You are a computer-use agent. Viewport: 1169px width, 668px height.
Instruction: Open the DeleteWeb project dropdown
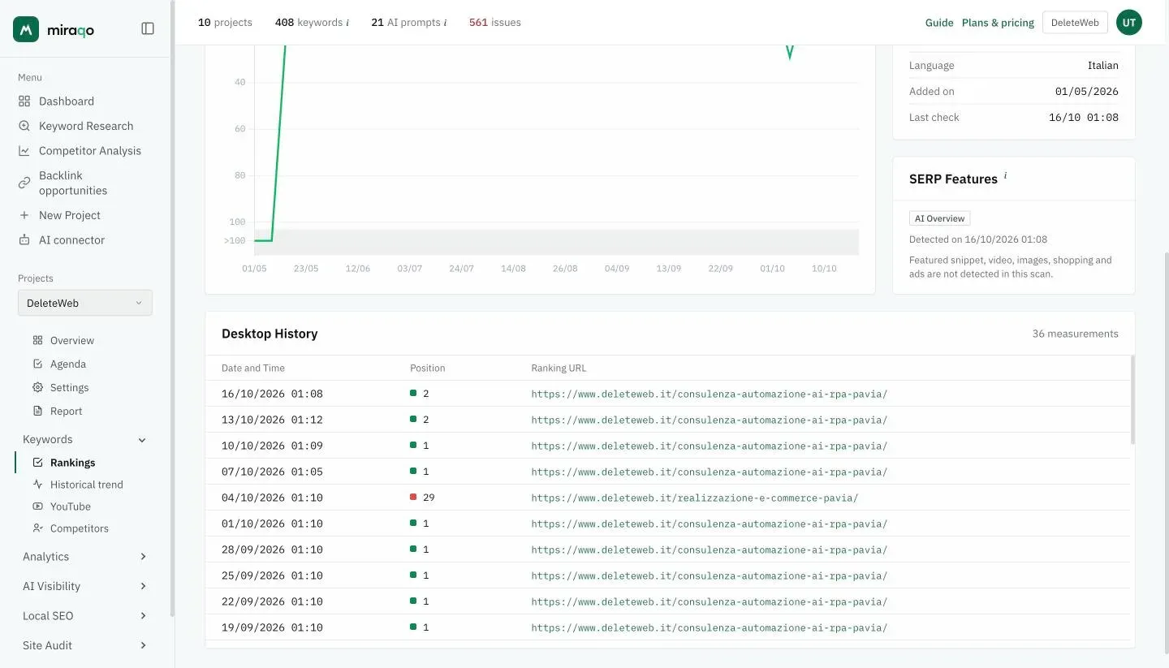(85, 303)
